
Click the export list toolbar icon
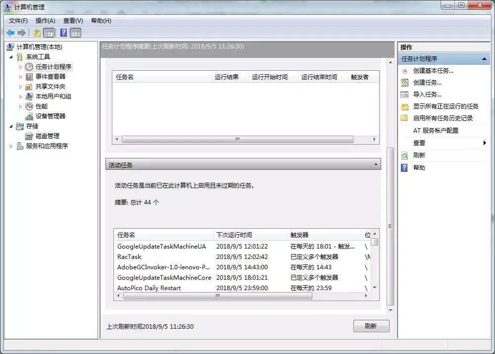(37, 33)
